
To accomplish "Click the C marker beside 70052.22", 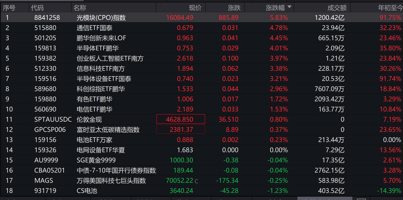I will (197, 181).
